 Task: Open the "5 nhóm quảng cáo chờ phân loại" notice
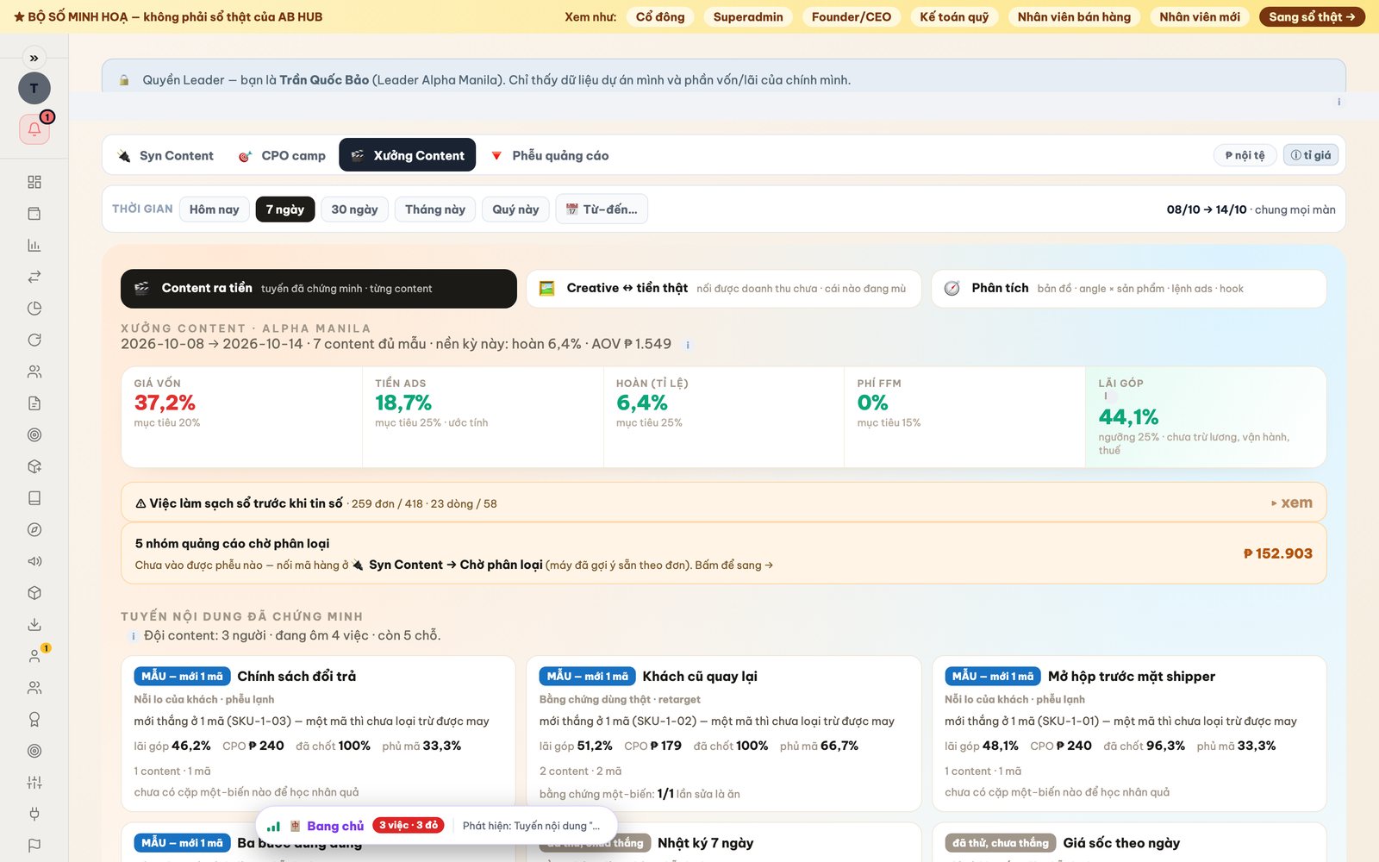tap(723, 553)
